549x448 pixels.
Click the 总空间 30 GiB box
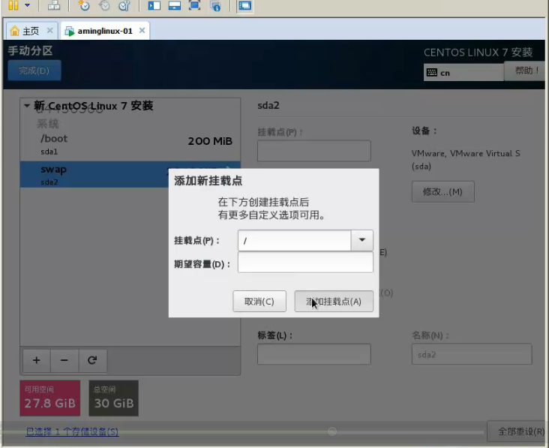[114, 398]
